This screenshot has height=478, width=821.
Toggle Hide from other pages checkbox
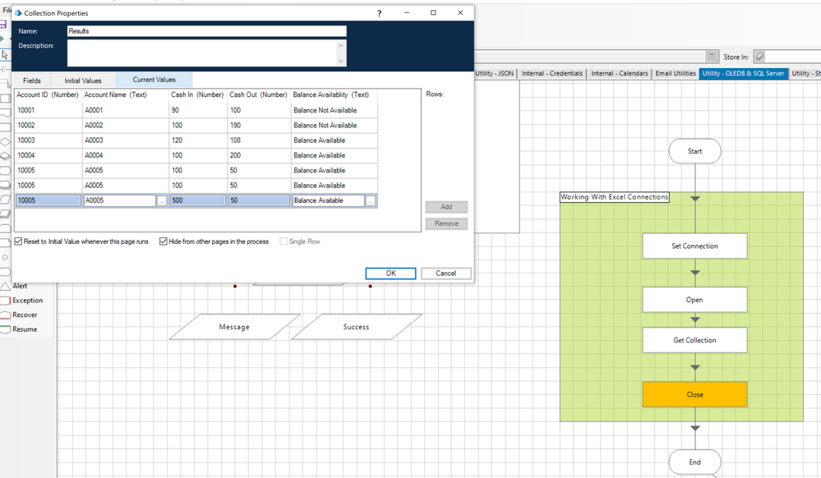pyautogui.click(x=164, y=241)
